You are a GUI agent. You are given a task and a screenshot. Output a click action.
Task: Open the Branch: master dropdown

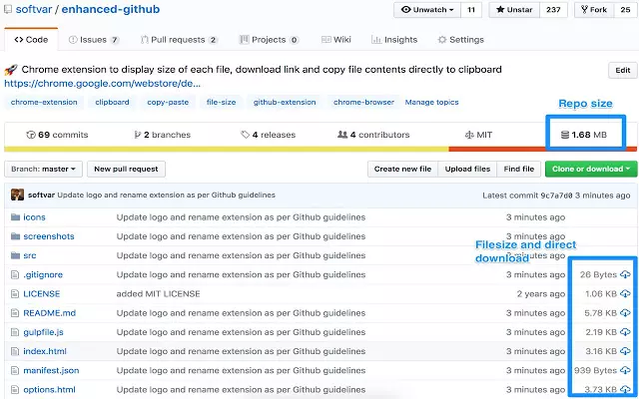click(x=43, y=169)
